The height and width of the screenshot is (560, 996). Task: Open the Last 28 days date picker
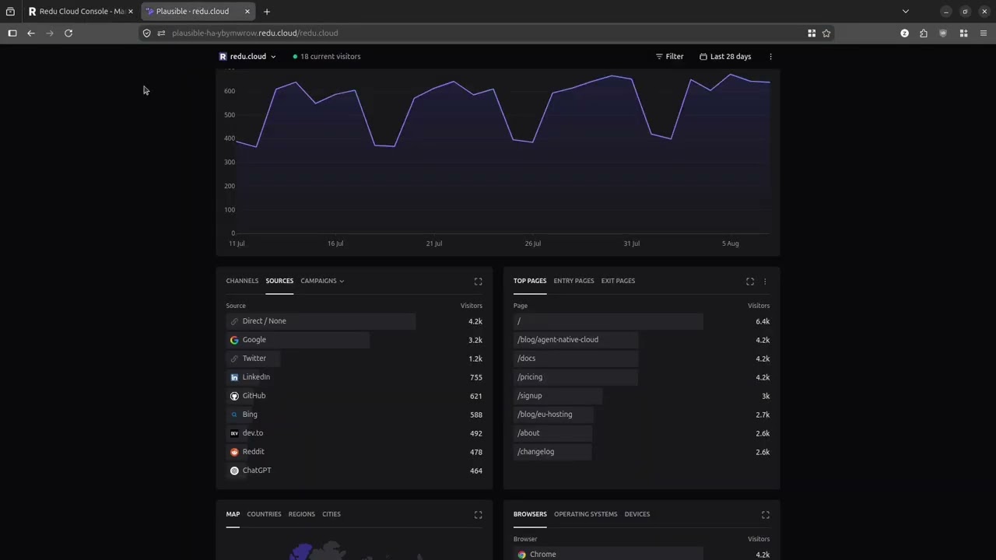tap(725, 57)
